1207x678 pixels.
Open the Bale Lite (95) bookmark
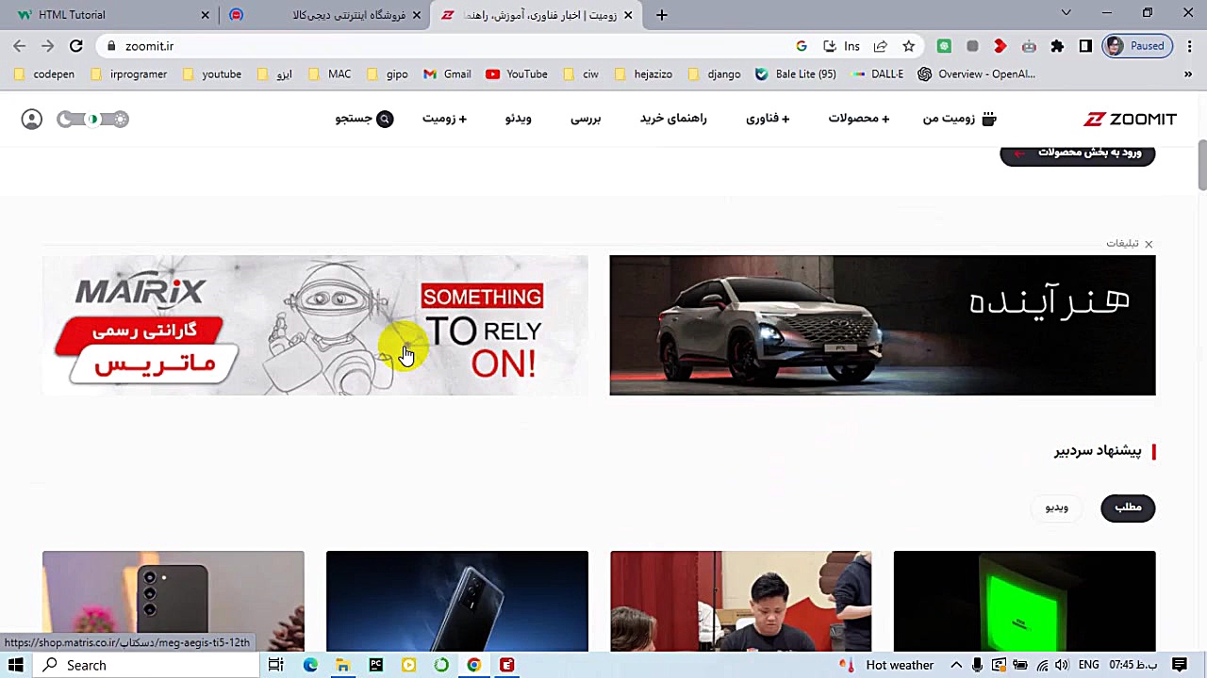coord(796,74)
